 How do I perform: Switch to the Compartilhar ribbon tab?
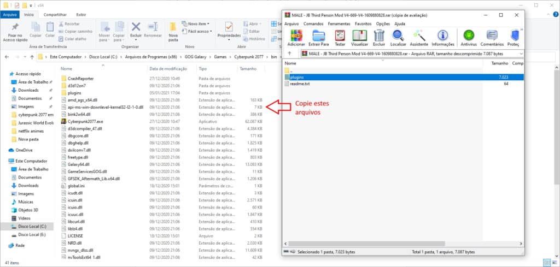[x=55, y=15]
